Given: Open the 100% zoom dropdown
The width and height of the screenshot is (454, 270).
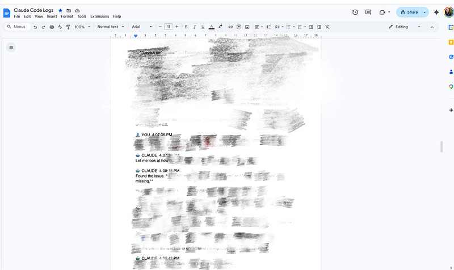Looking at the screenshot, I should 82,27.
